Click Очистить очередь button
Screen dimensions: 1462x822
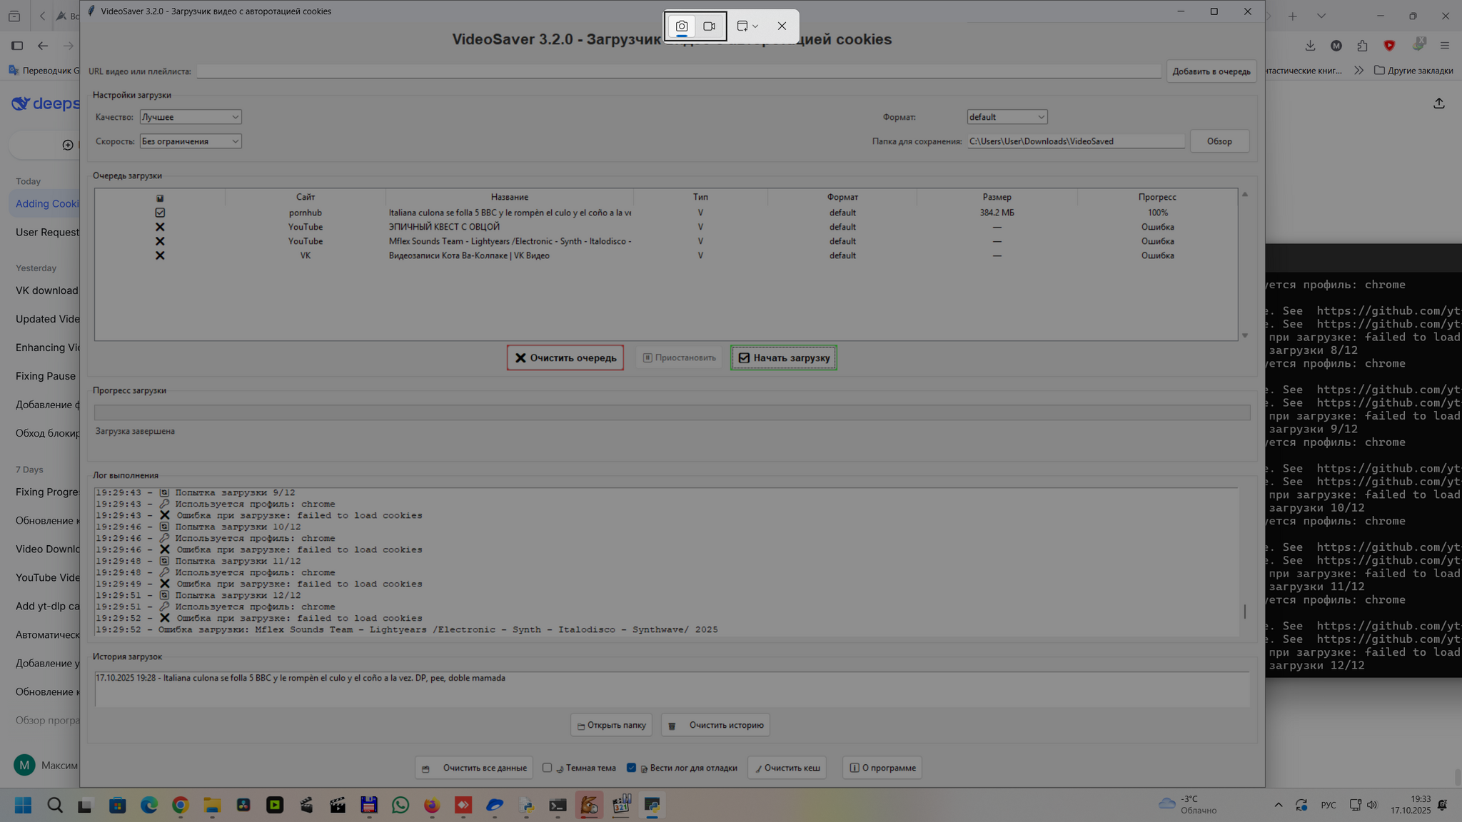coord(565,358)
